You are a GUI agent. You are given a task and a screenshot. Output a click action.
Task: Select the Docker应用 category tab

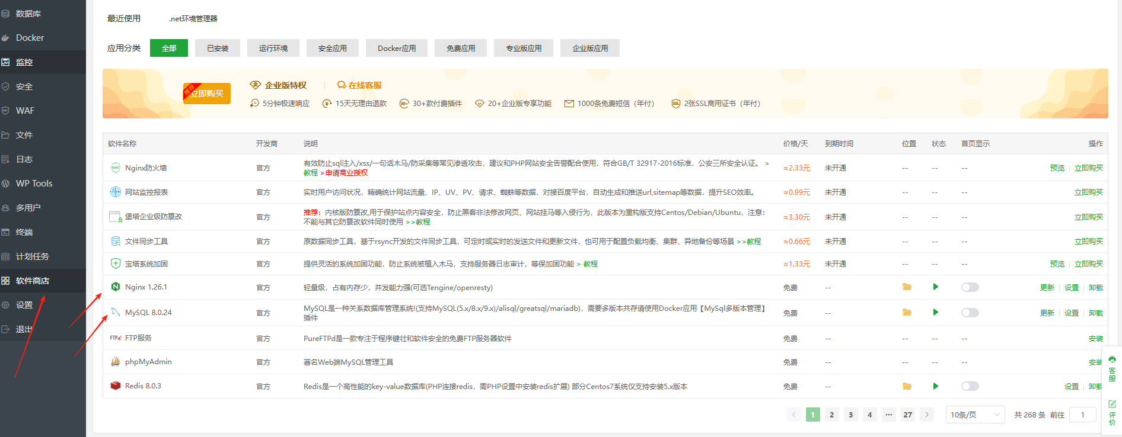tap(397, 48)
